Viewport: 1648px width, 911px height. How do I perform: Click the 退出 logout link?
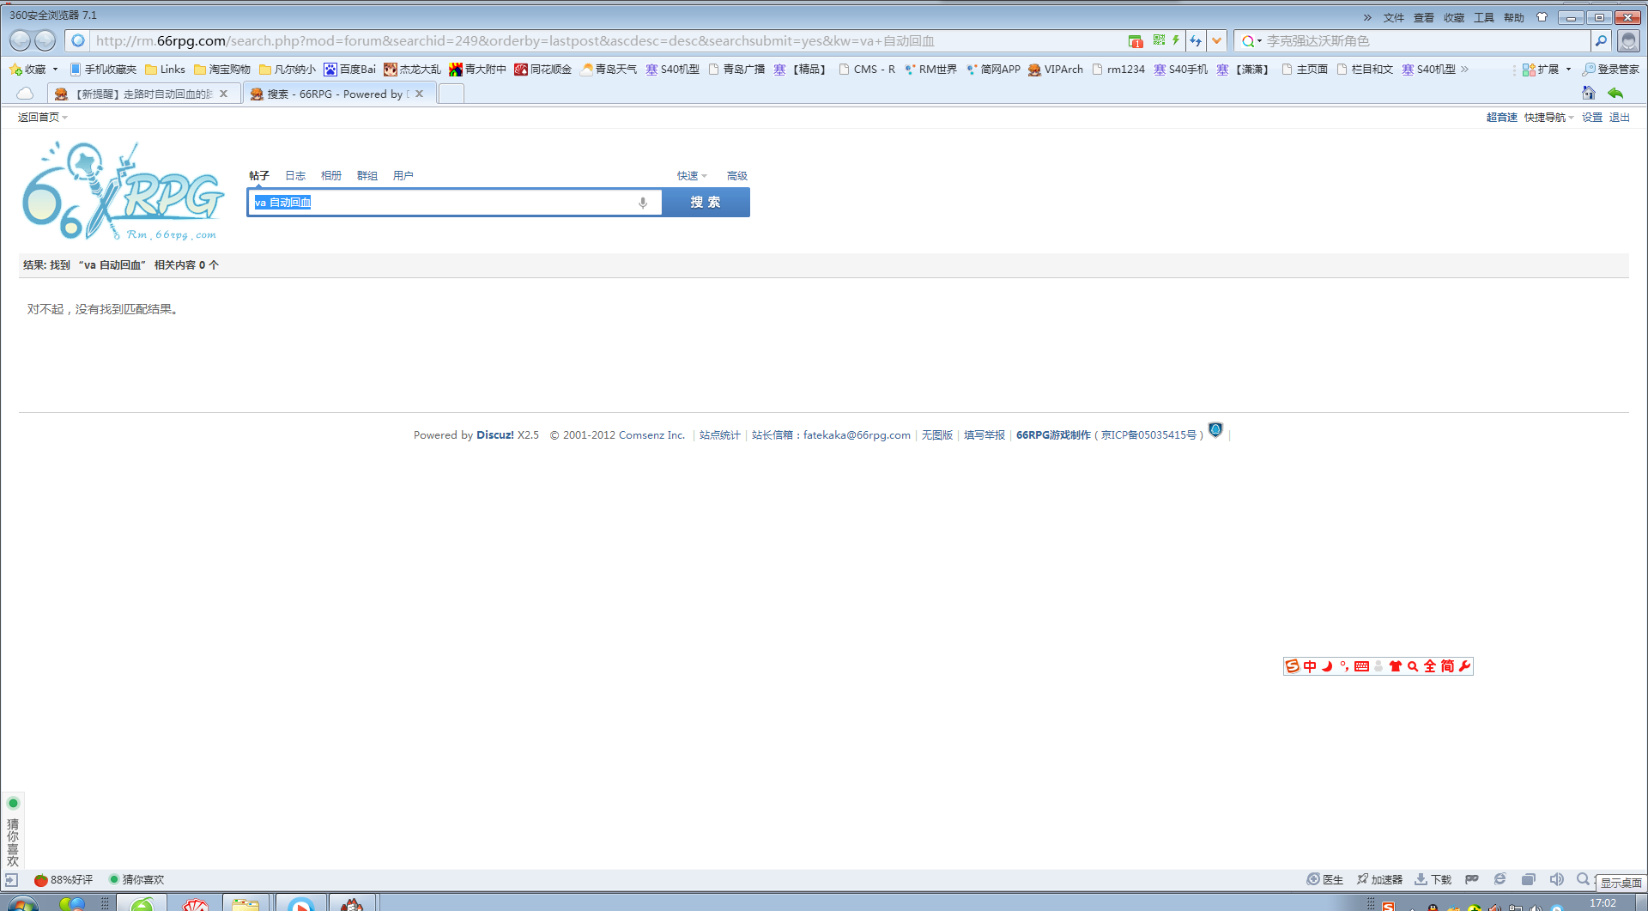[1620, 118]
